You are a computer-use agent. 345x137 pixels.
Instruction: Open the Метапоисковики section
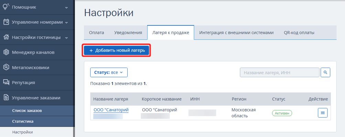[x=37, y=68]
